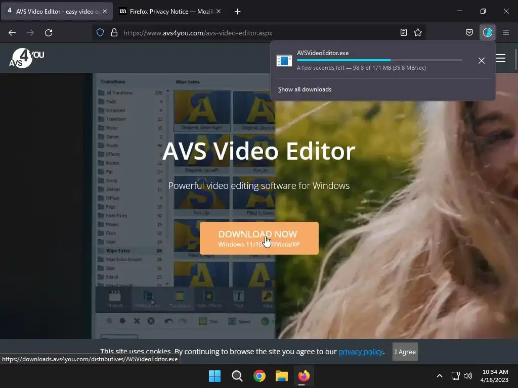Screen dimensions: 518x388
Task: Launch Google Chrome from taskbar
Action: (260, 376)
